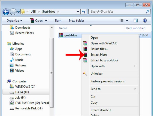Open the address bar history dropdown
Viewport: 153px width, 116px height.
click(78, 12)
